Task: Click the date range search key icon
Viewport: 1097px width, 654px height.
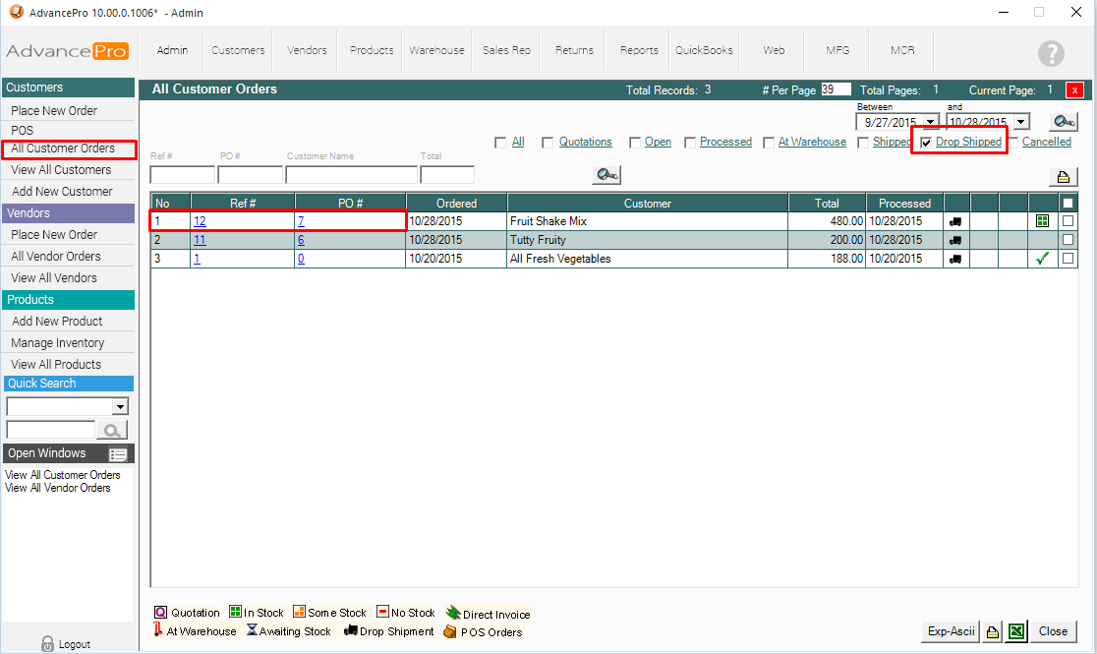Action: pos(1062,122)
